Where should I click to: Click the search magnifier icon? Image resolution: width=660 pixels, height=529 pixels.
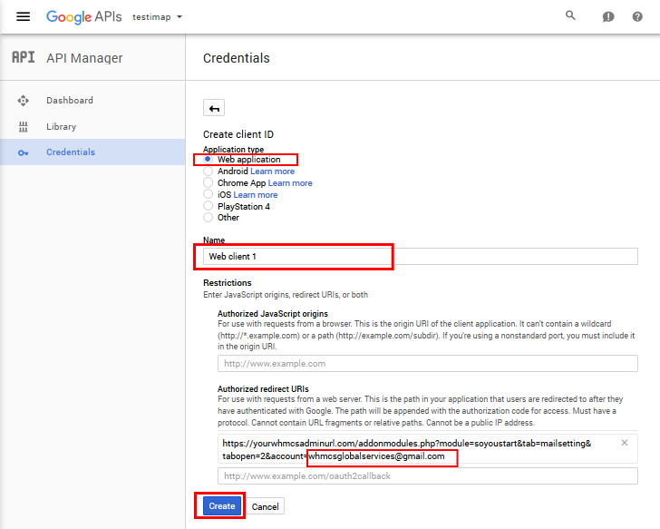click(x=570, y=16)
